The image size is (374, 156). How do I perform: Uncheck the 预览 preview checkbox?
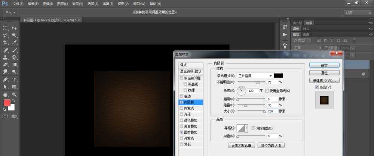click(x=317, y=87)
